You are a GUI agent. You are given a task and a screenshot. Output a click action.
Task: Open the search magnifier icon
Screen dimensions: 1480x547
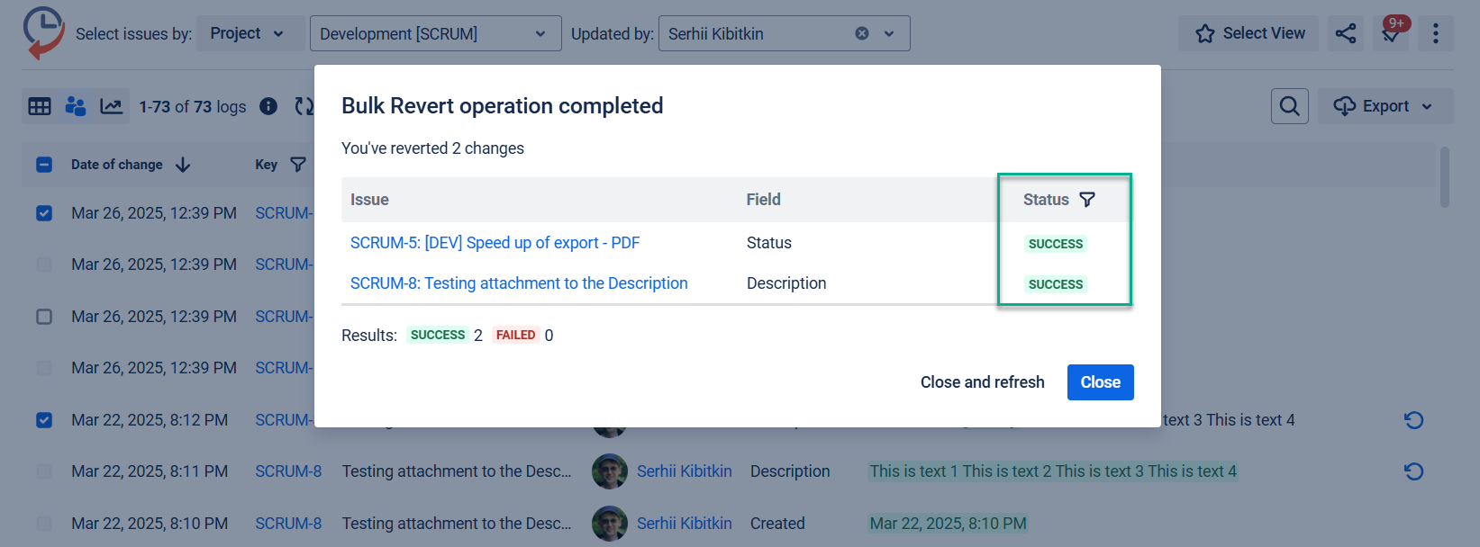pyautogui.click(x=1289, y=106)
